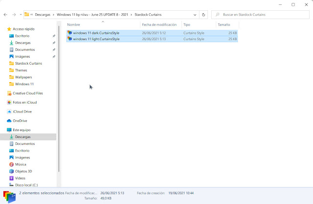Select Este equipo in the sidebar
This screenshot has width=313, height=204.
click(x=22, y=130)
